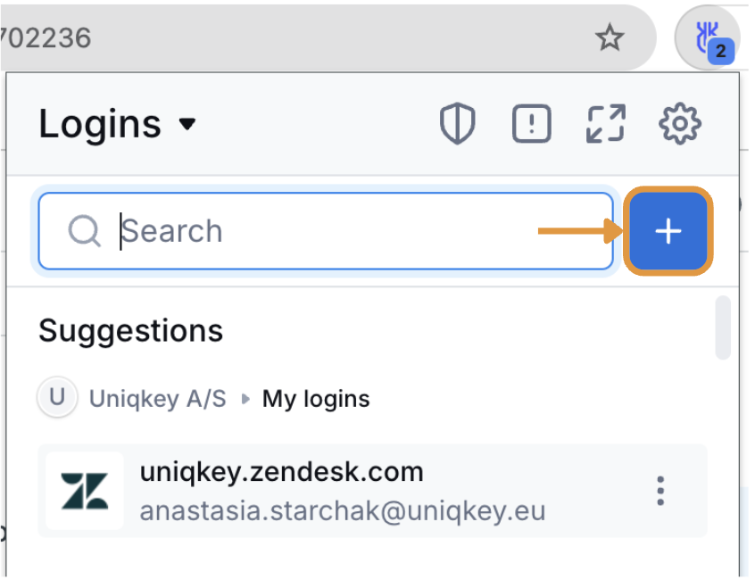Image resolution: width=755 pixels, height=580 pixels.
Task: Click the U organization avatar
Action: click(57, 397)
